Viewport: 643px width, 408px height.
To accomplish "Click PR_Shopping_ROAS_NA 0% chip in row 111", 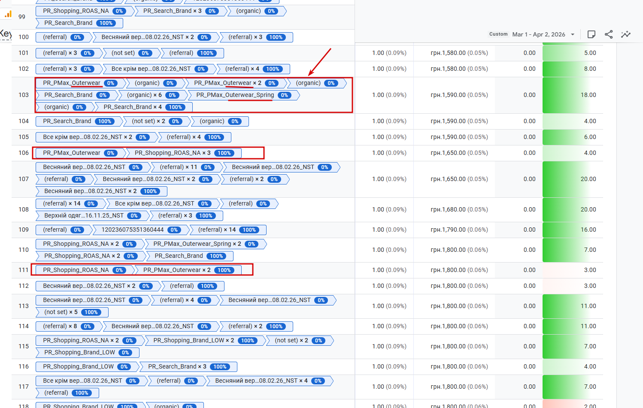I will click(84, 270).
